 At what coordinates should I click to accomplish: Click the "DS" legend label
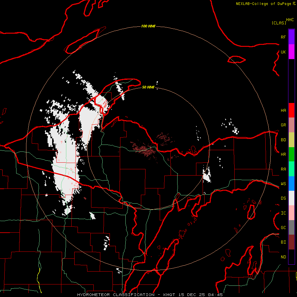pyautogui.click(x=283, y=198)
